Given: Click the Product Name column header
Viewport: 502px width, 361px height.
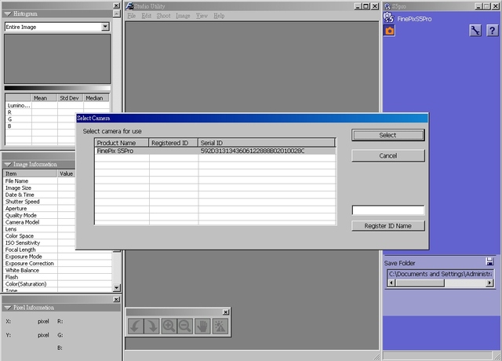Looking at the screenshot, I should tap(122, 143).
